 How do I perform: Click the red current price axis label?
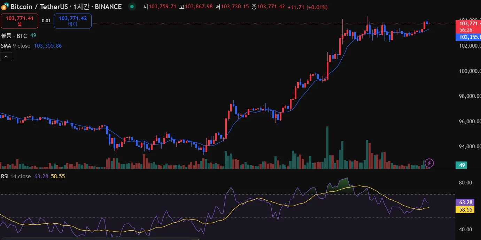tap(468, 27)
